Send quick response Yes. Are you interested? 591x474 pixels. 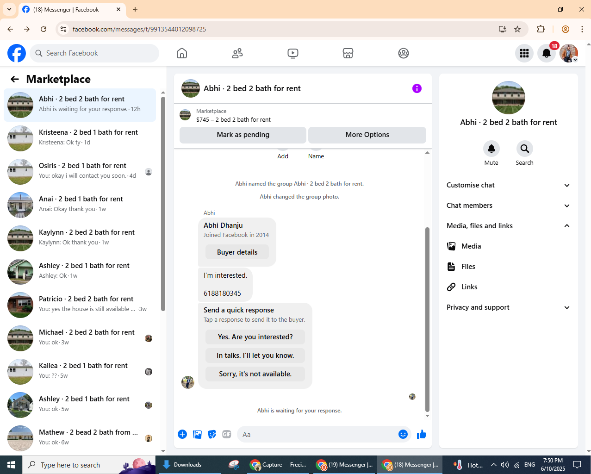(x=255, y=337)
